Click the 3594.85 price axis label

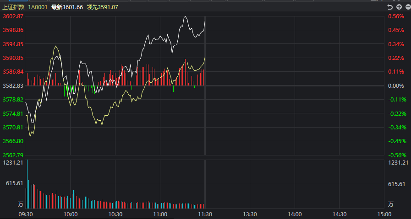(x=13, y=44)
